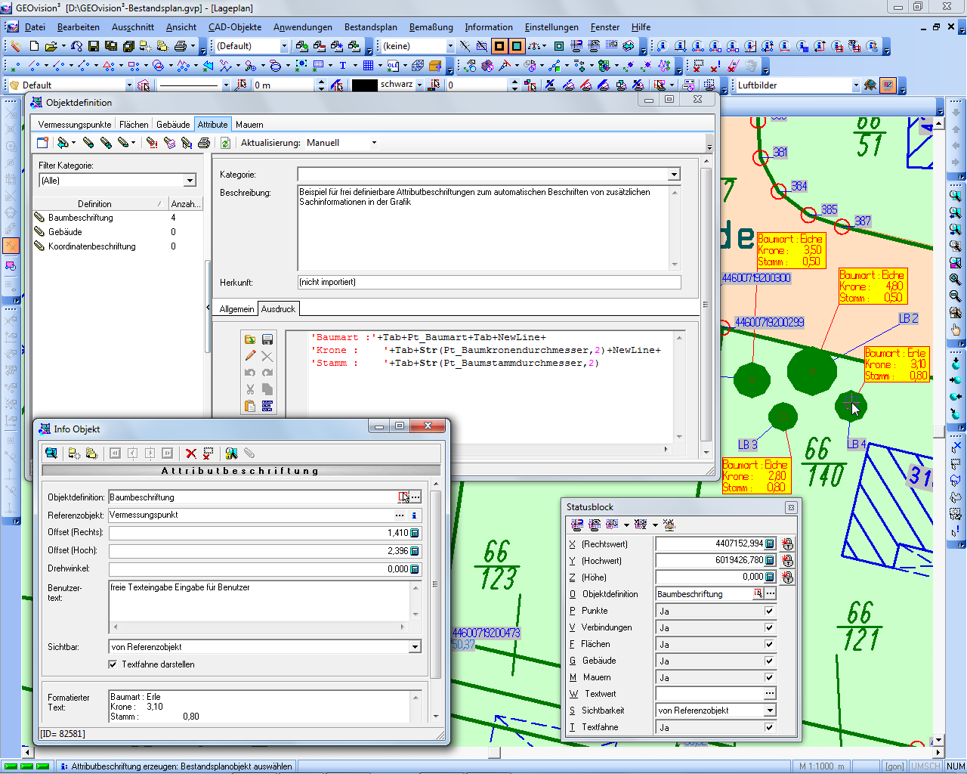Click the paperclip attachment icon in Info Objekt

pyautogui.click(x=249, y=454)
